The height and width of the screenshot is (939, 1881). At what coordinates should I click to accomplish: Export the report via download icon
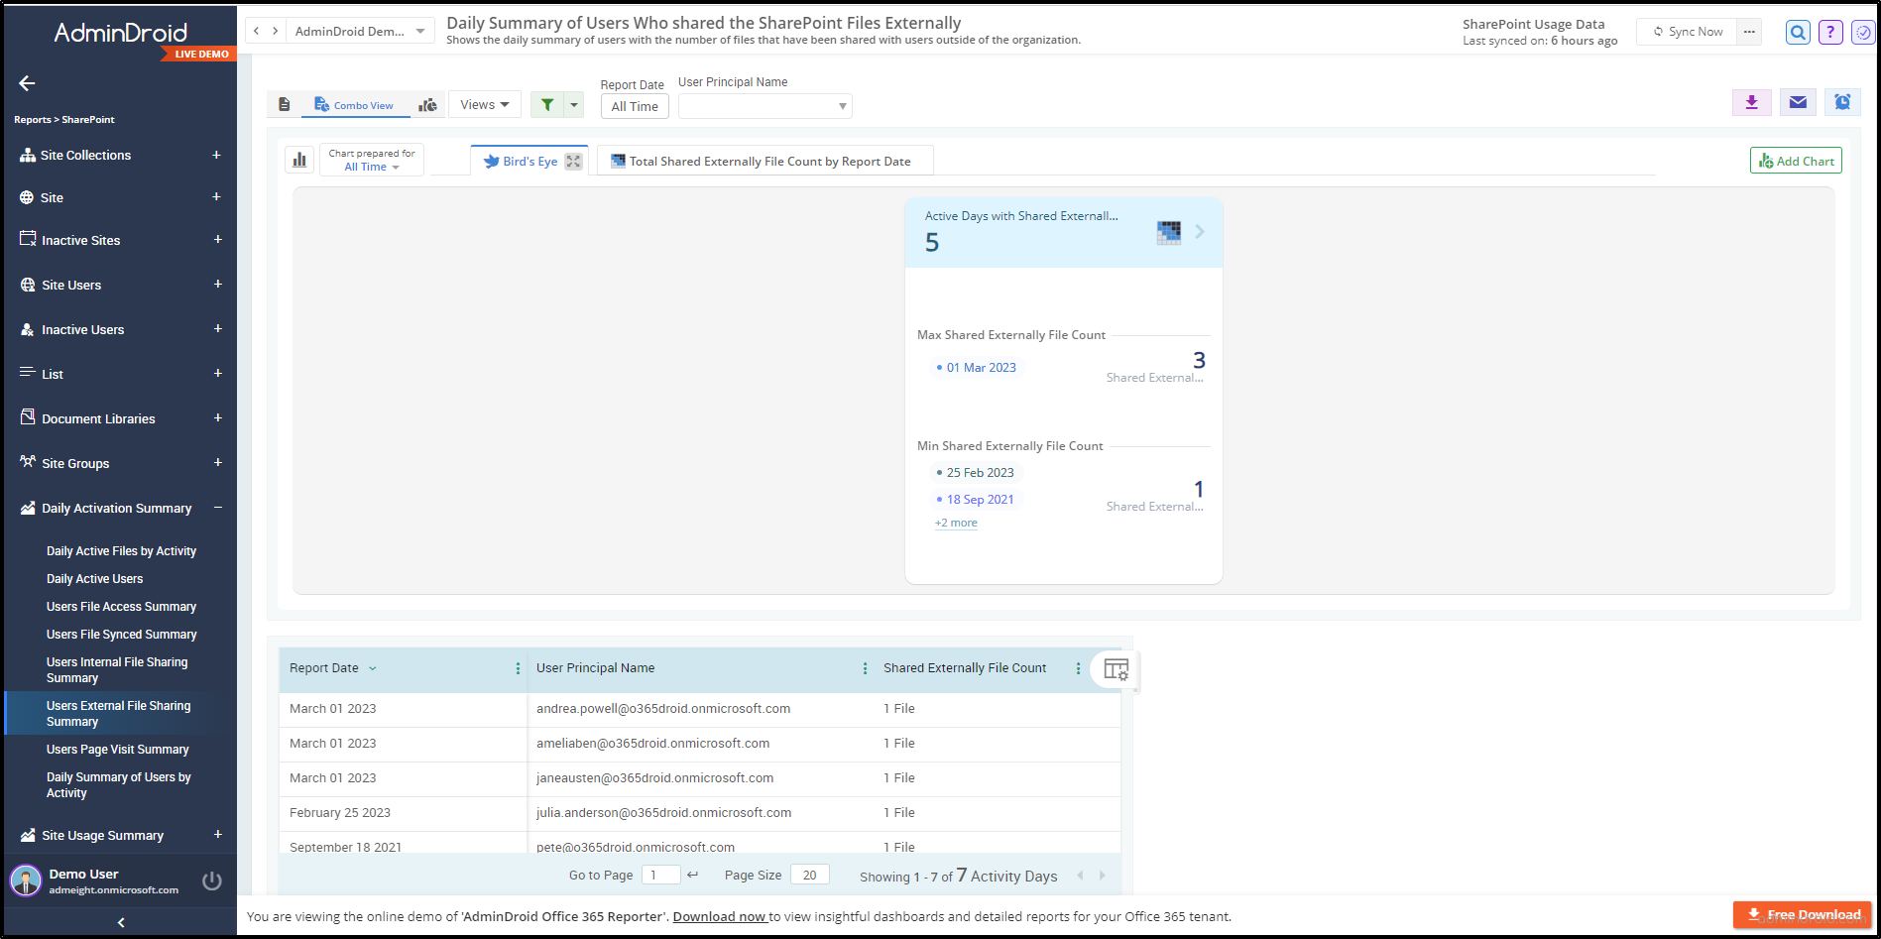point(1751,102)
